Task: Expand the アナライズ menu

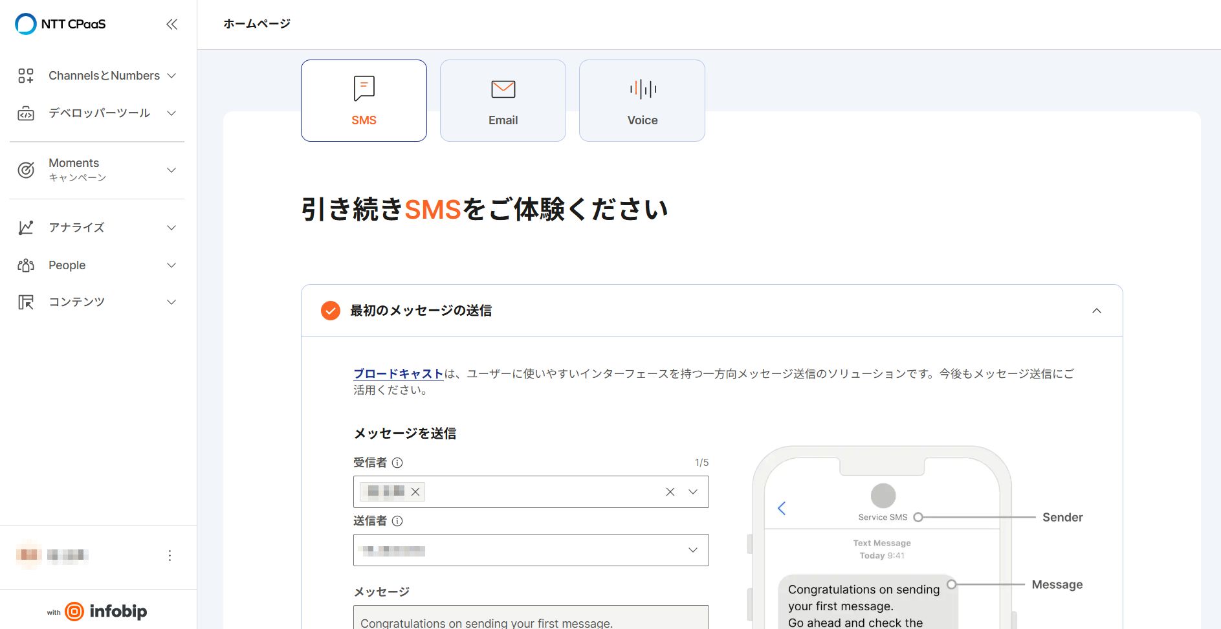Action: (x=171, y=228)
